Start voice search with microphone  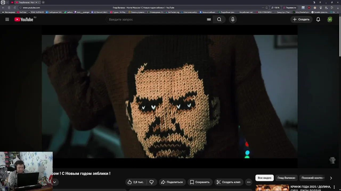click(233, 19)
